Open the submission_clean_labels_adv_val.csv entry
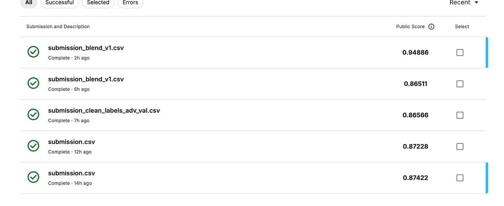The image size is (504, 206). pos(104,111)
